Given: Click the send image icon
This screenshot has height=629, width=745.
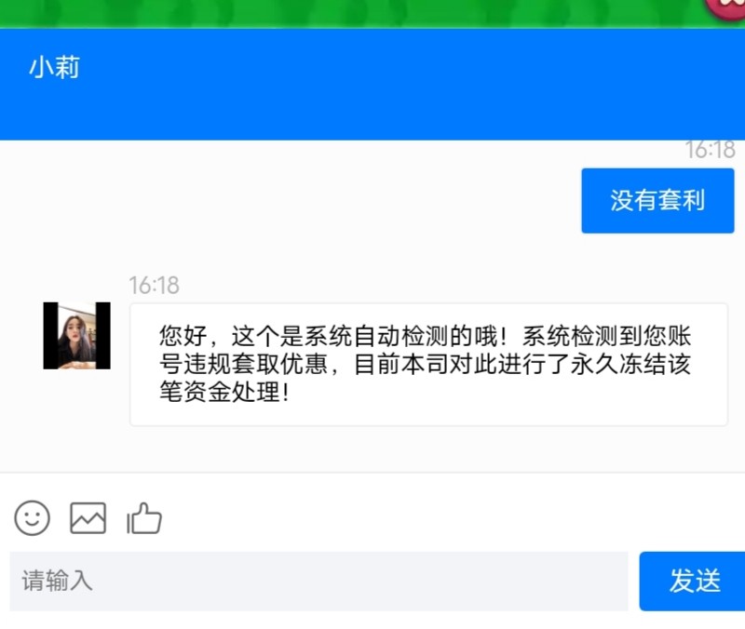Looking at the screenshot, I should point(88,518).
